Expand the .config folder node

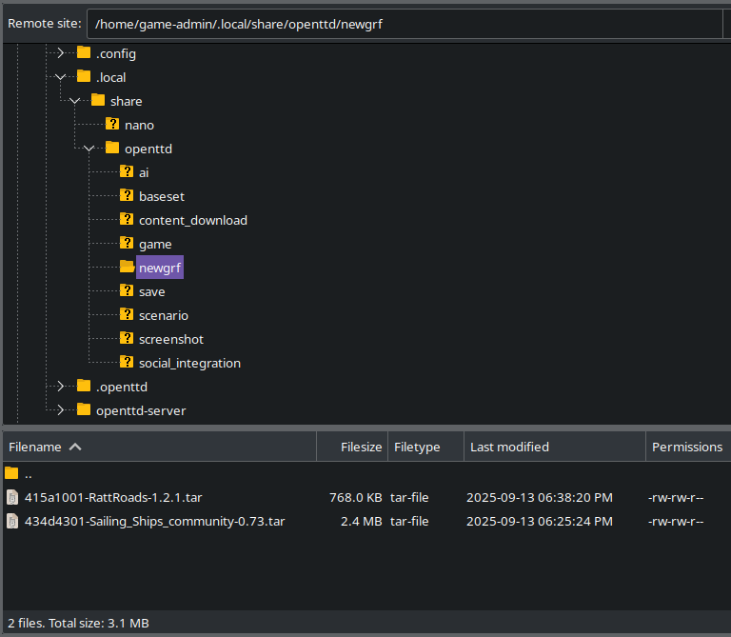click(x=61, y=53)
